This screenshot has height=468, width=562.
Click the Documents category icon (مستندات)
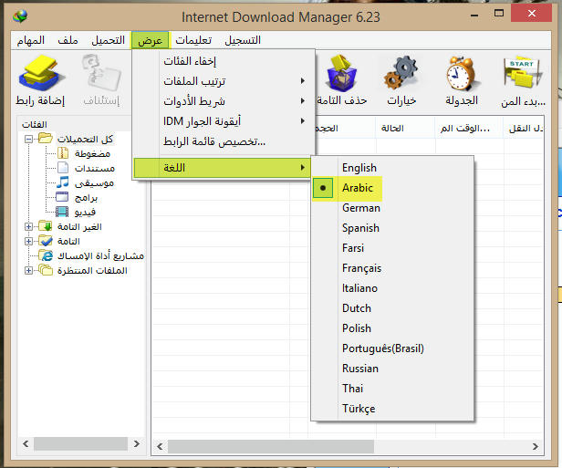tap(63, 168)
